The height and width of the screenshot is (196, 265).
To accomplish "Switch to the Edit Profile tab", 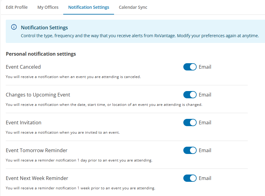I will coord(17,7).
